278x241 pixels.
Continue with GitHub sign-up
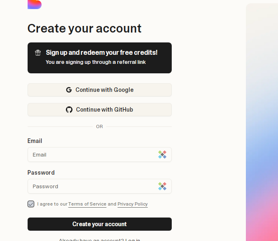pyautogui.click(x=100, y=110)
